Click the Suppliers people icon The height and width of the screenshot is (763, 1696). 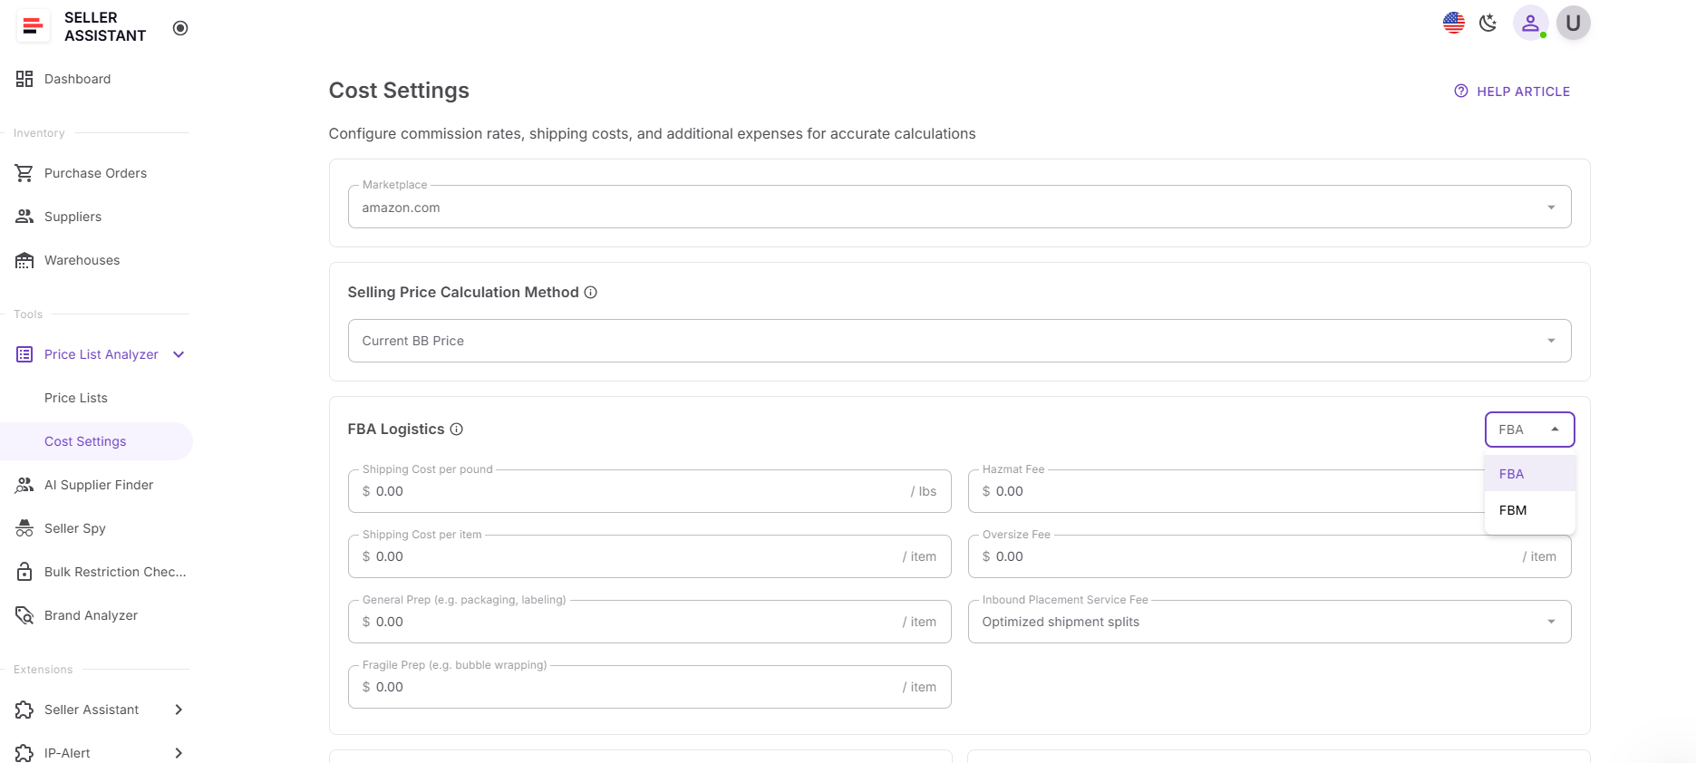click(x=24, y=217)
